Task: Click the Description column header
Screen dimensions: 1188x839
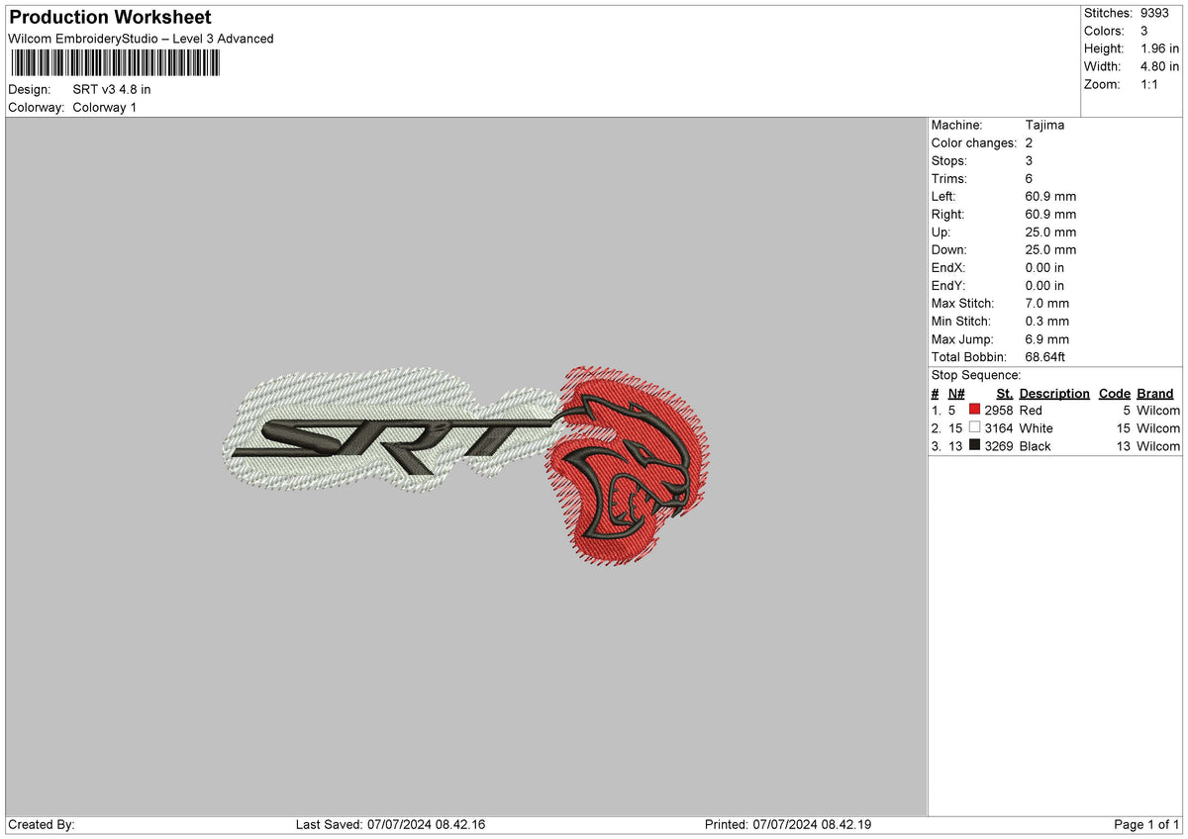Action: coord(1053,393)
